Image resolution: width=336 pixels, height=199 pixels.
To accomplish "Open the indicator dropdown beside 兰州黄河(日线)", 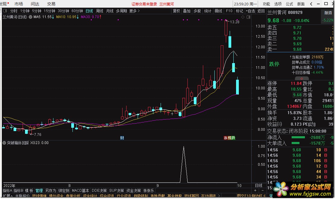I will tap(30, 17).
